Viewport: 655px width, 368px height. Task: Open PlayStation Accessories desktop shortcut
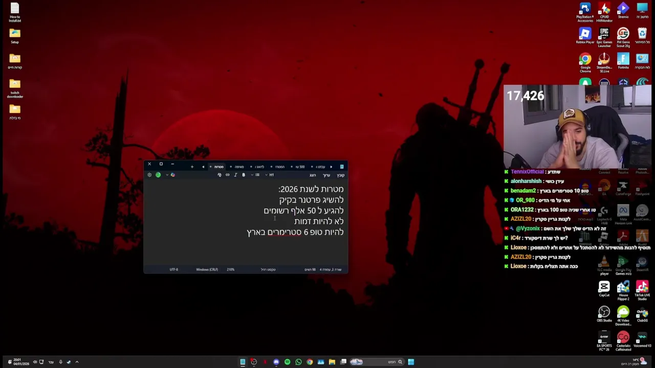(x=585, y=12)
